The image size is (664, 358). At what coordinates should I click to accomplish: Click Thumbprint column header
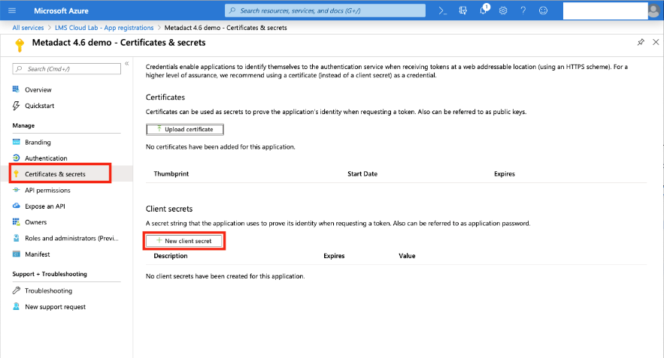171,173
